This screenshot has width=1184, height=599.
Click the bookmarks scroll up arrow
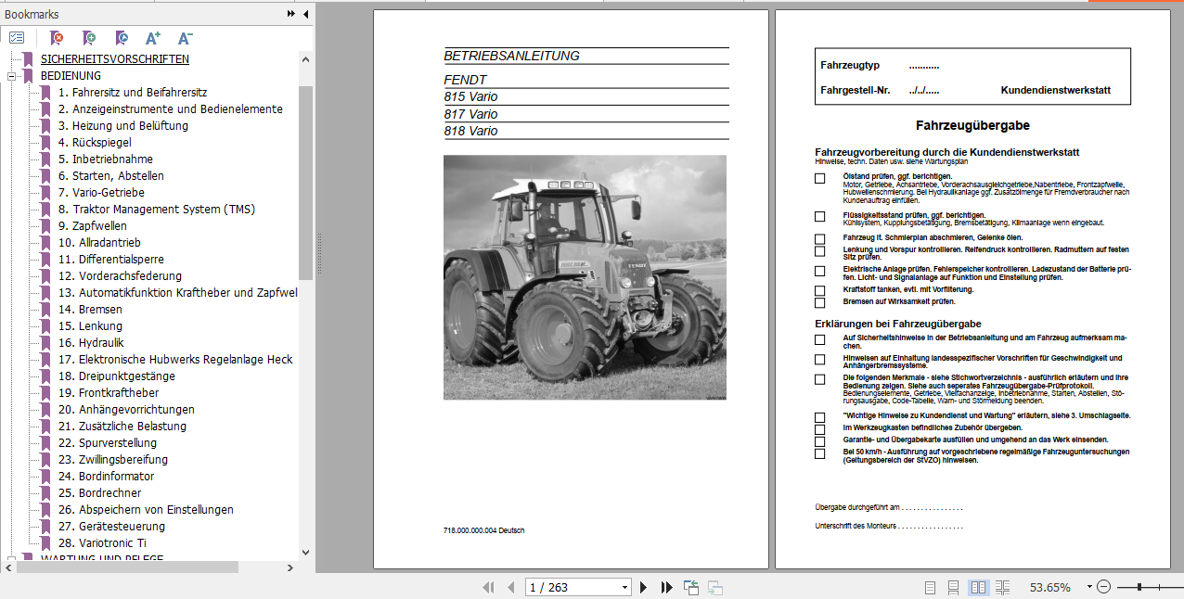pos(305,58)
